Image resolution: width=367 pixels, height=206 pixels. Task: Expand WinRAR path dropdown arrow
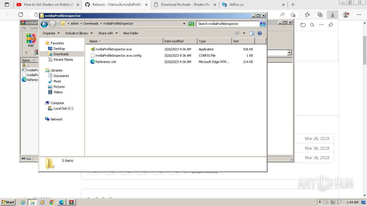point(289,53)
